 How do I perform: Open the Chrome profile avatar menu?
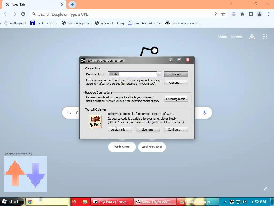coord(260,14)
